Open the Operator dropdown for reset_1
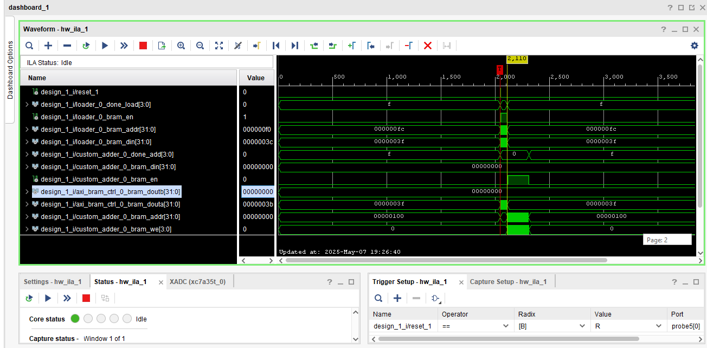The image size is (707, 348). [x=506, y=326]
